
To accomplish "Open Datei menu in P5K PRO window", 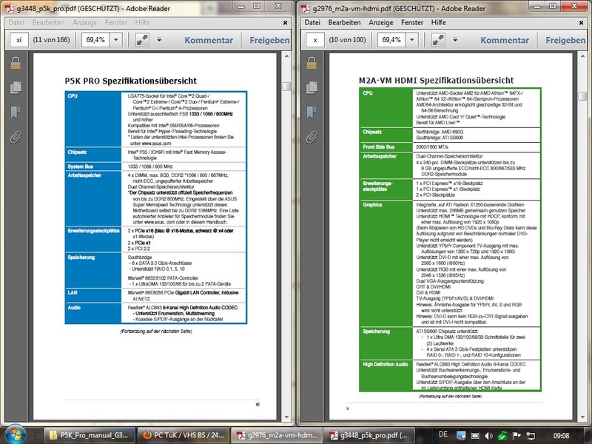I will point(16,23).
